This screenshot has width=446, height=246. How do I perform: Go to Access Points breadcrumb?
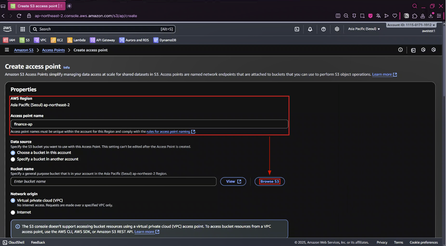click(53, 50)
